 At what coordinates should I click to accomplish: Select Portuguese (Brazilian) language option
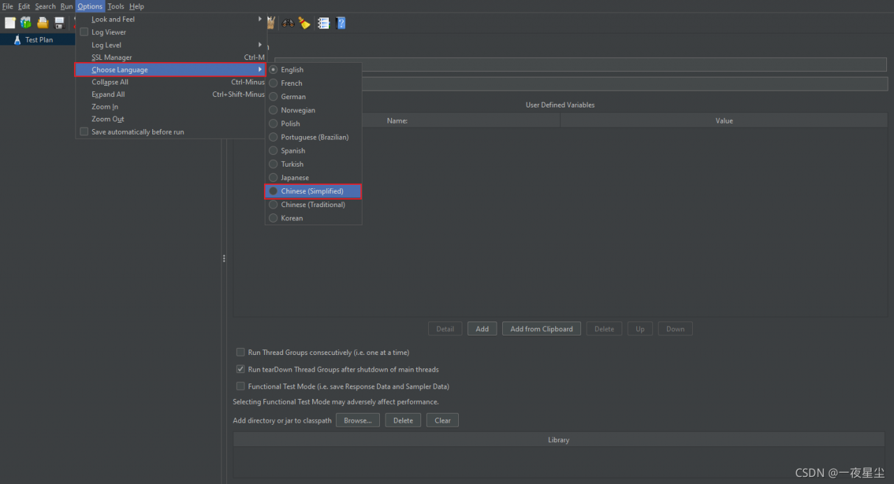point(314,137)
